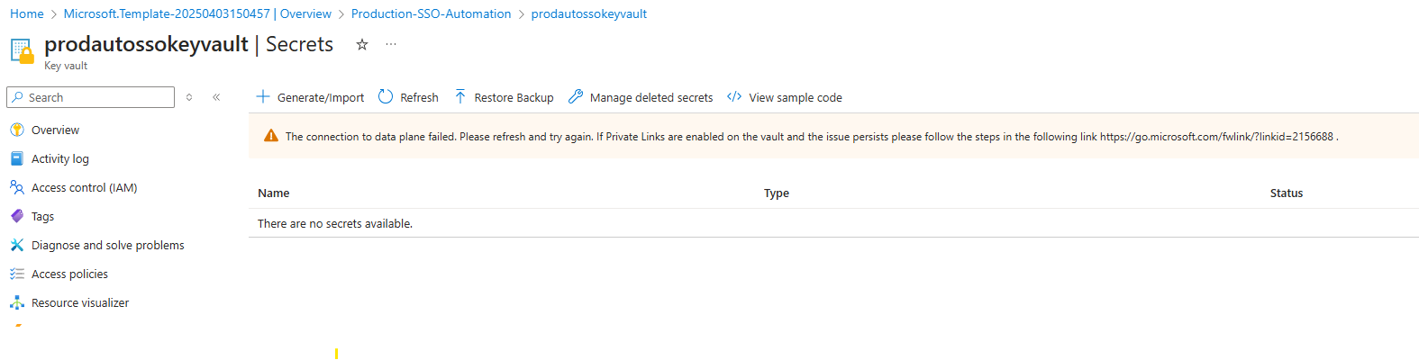Click the Manage deleted secrets key icon
1419x360 pixels.
tap(576, 97)
